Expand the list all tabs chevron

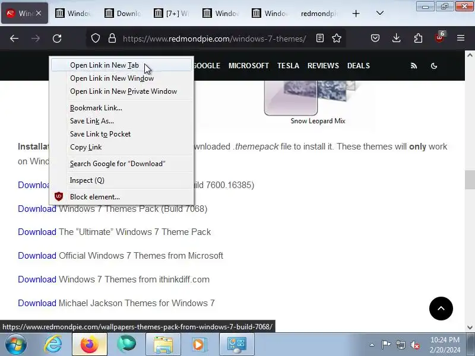point(380,13)
